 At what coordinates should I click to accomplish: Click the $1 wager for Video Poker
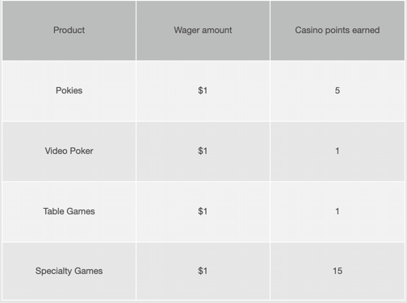[203, 151]
